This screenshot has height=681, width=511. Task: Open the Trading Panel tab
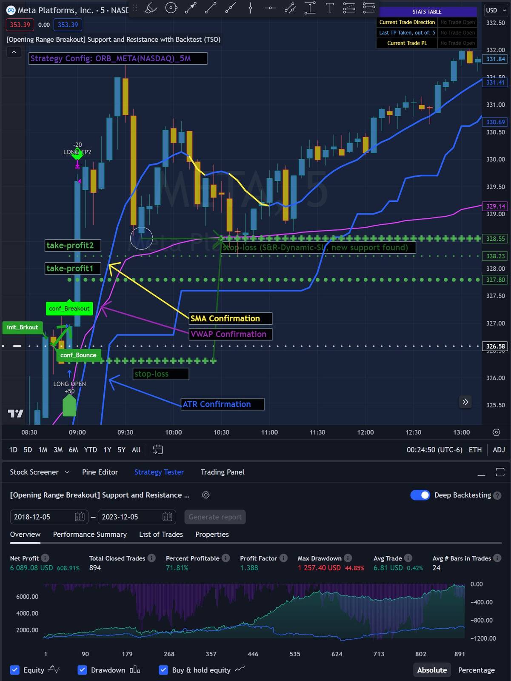[223, 472]
